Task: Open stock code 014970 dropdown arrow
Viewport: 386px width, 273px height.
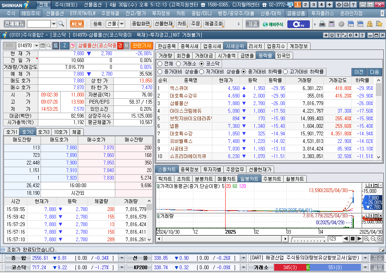Action: (36, 45)
